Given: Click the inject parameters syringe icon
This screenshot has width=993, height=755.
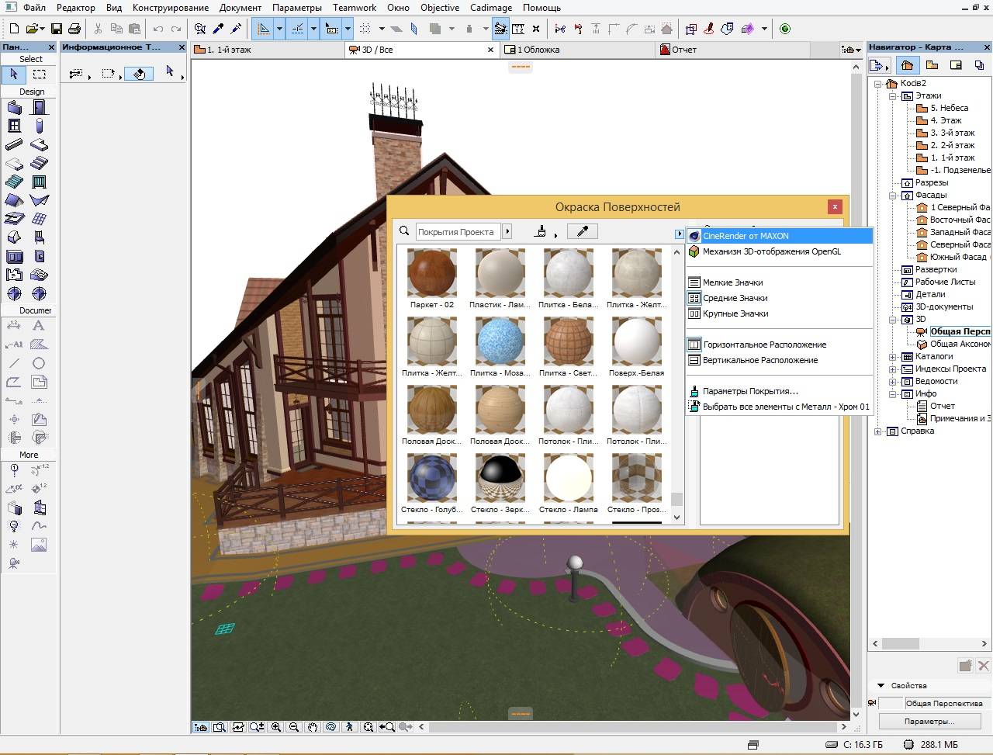Looking at the screenshot, I should pos(237,29).
